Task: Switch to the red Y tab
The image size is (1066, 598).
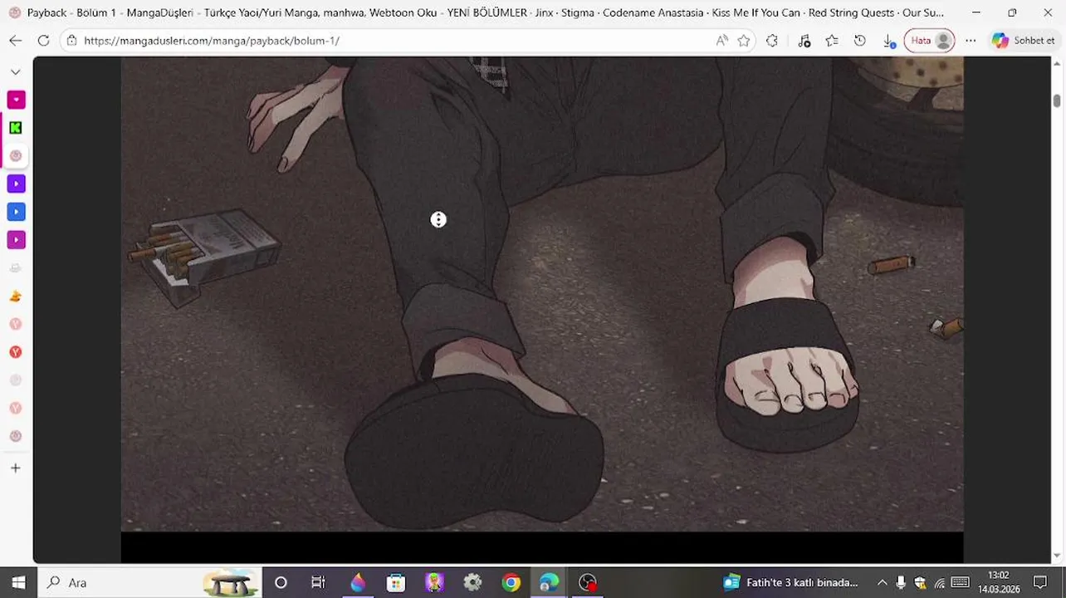Action: coord(16,352)
